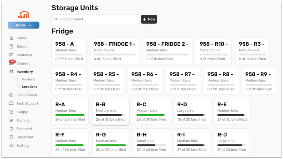Open the Storefront cart icon
283x159 pixels.
(11, 137)
